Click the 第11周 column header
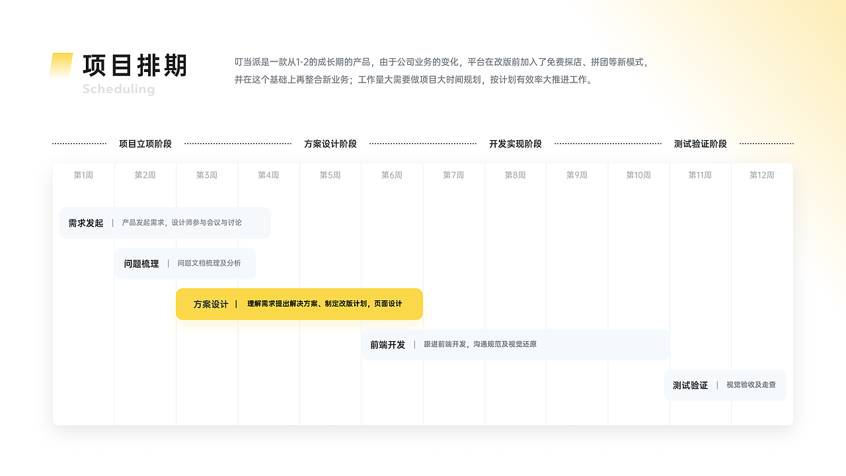The image size is (846, 476). click(x=700, y=175)
